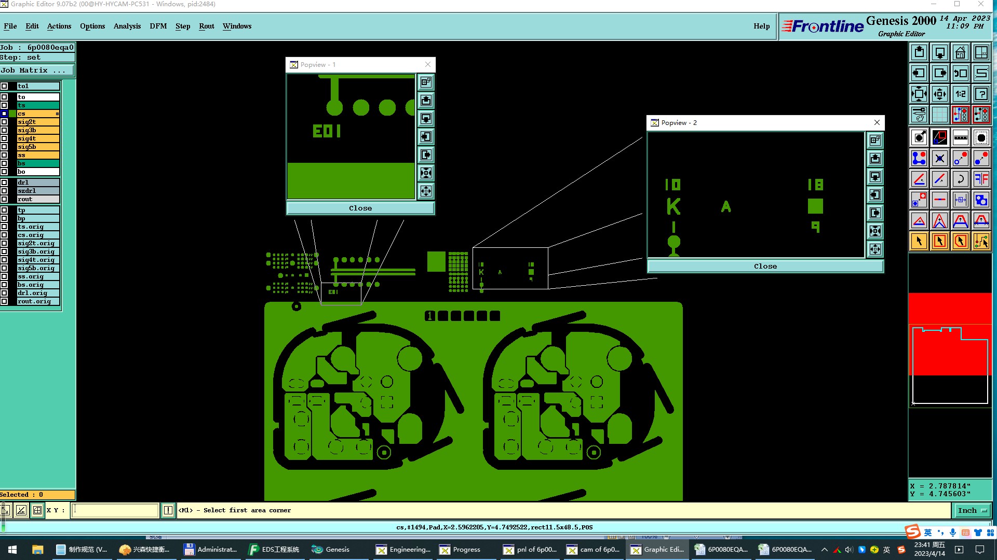Toggle the grid display icon
The image size is (997, 560).
tap(939, 114)
